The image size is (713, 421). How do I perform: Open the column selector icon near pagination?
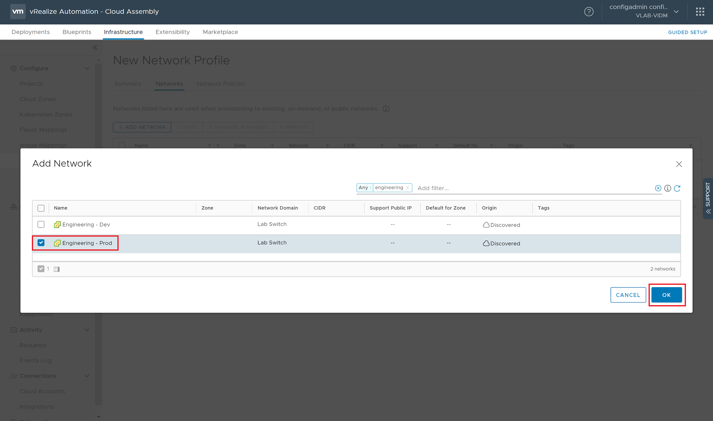pyautogui.click(x=56, y=269)
